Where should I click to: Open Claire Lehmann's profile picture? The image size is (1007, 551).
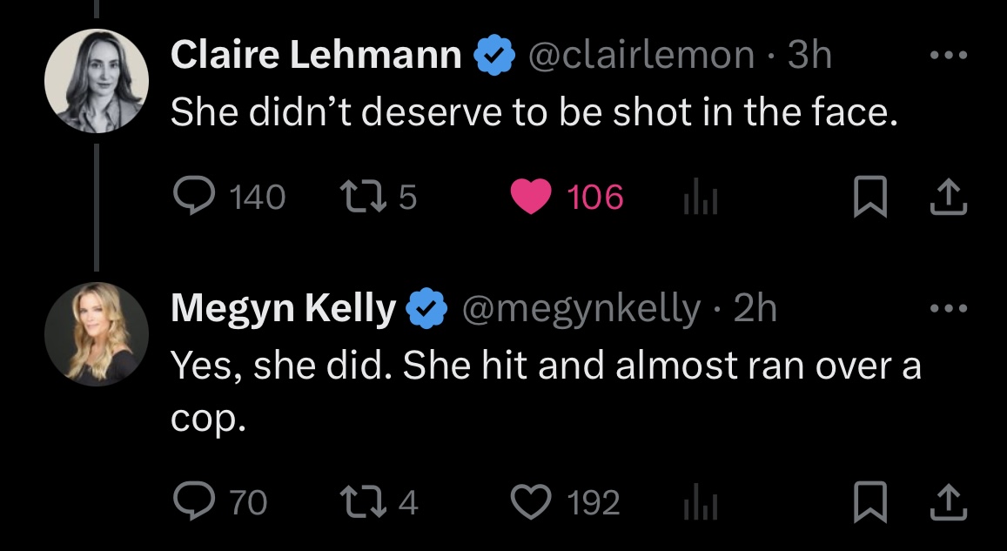[x=96, y=80]
